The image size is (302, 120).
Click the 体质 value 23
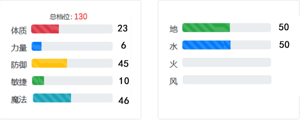(122, 29)
